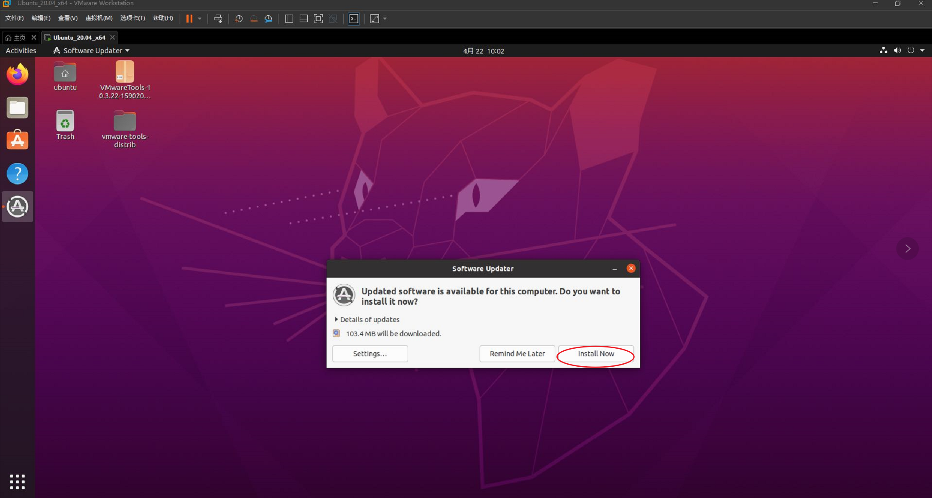932x498 pixels.
Task: Pause the virtual machine with orange pause icon
Action: click(x=189, y=18)
